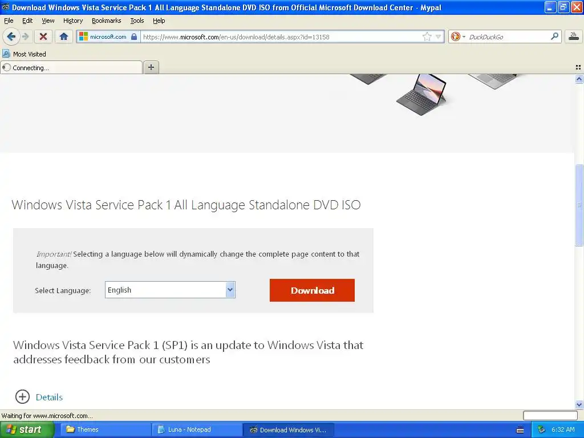The width and height of the screenshot is (584, 438).
Task: Click the tab groups icon on the tab bar
Action: (578, 67)
